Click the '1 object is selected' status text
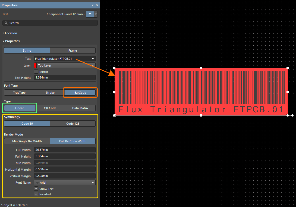The height and width of the screenshot is (207, 296). 14,205
